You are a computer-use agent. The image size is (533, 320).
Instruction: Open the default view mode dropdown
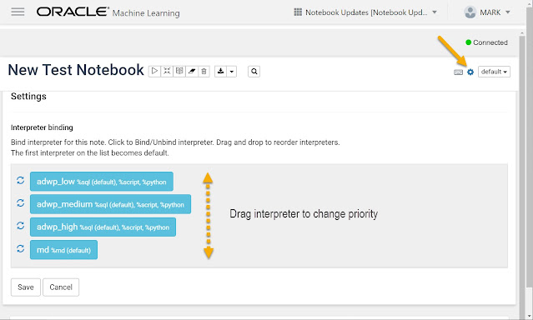[494, 72]
